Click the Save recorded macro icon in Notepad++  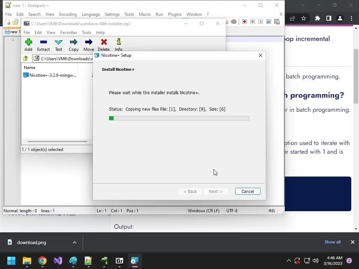click(x=277, y=21)
